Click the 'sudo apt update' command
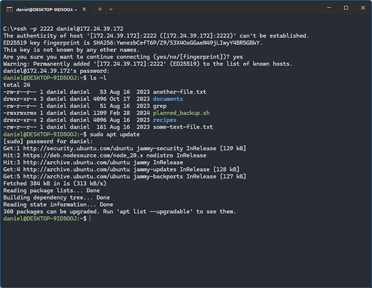Screen dimensions: 372x288 coord(115,134)
